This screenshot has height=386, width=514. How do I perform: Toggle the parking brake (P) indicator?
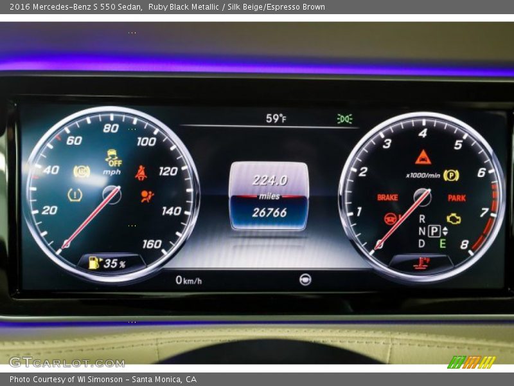pyautogui.click(x=450, y=174)
